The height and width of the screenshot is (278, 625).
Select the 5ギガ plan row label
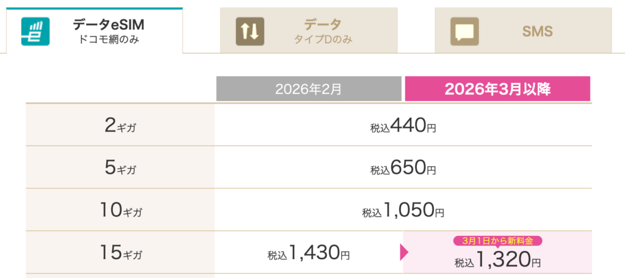tap(120, 168)
